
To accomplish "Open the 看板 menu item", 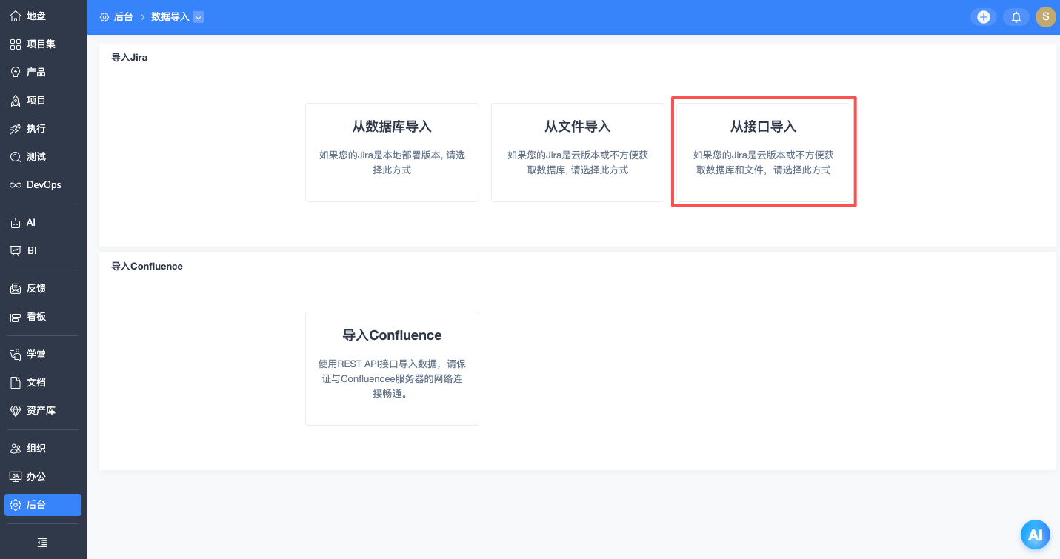I will (x=36, y=316).
